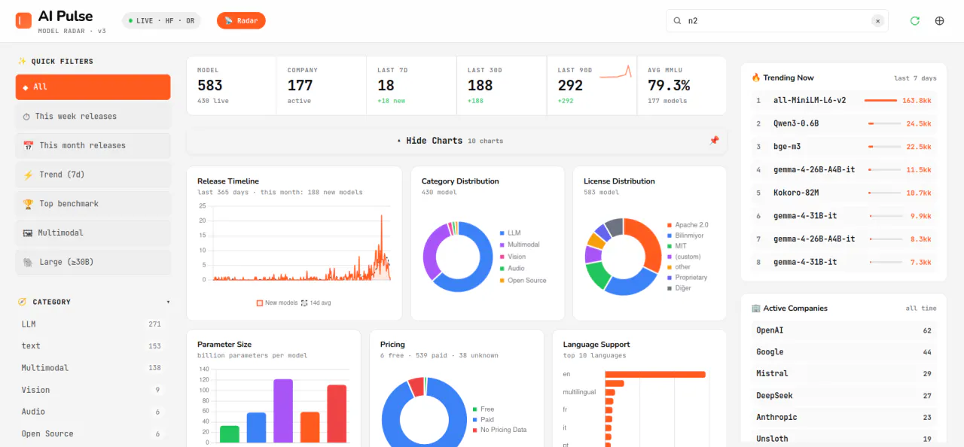Open trending model Kokoro-82M
This screenshot has height=447, width=964.
pos(843,193)
